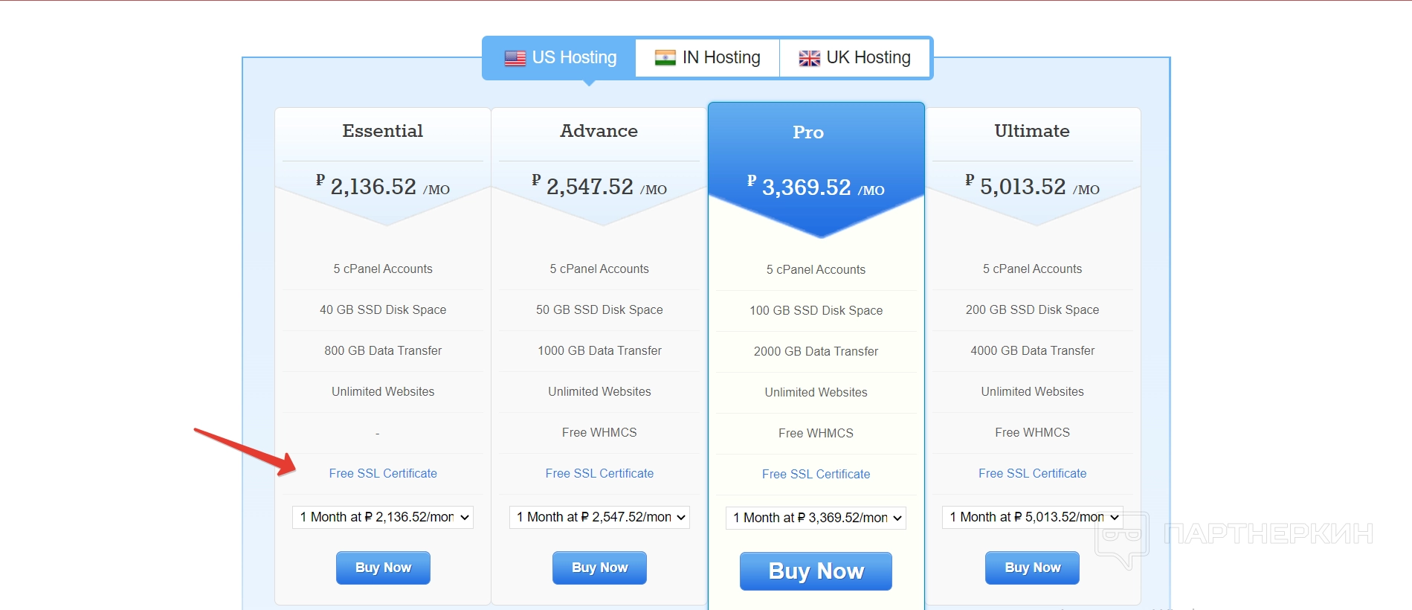Image resolution: width=1412 pixels, height=610 pixels.
Task: Click Buy Now for Pro plan
Action: click(x=816, y=571)
